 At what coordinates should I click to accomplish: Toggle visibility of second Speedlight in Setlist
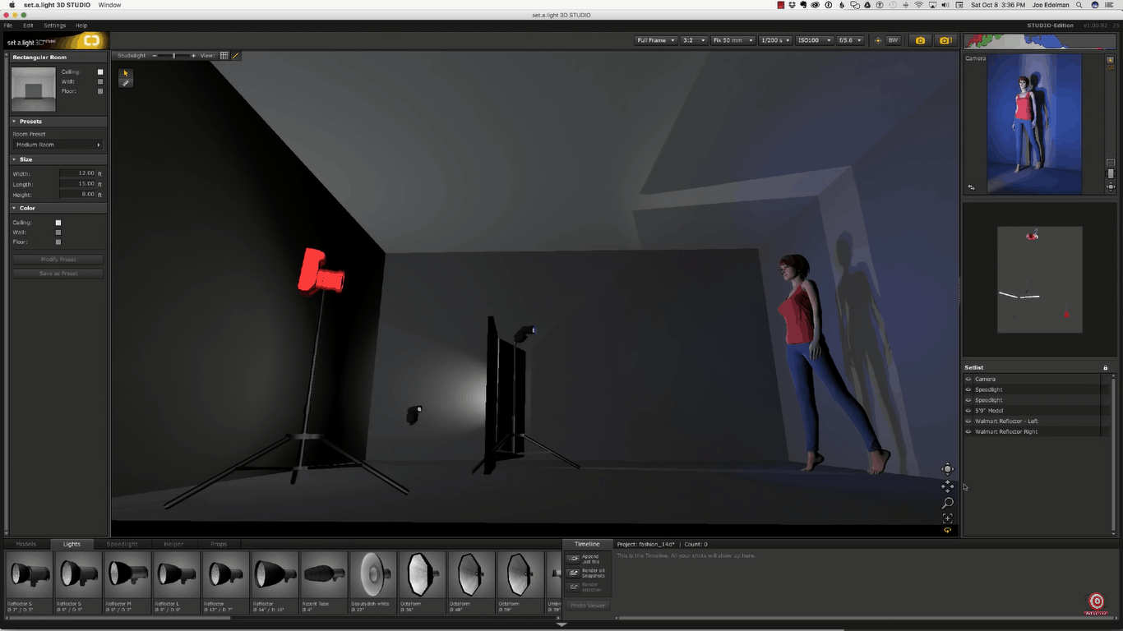[968, 400]
